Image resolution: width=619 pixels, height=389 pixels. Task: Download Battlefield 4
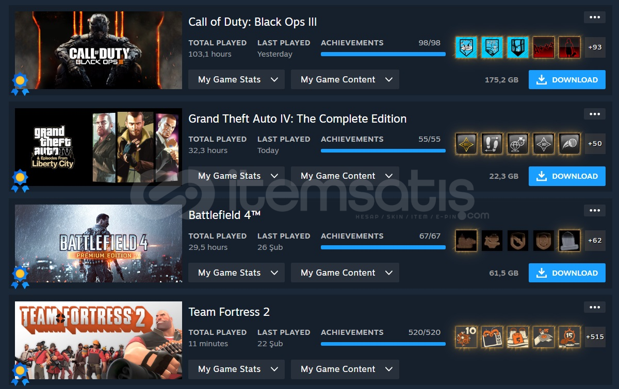567,273
